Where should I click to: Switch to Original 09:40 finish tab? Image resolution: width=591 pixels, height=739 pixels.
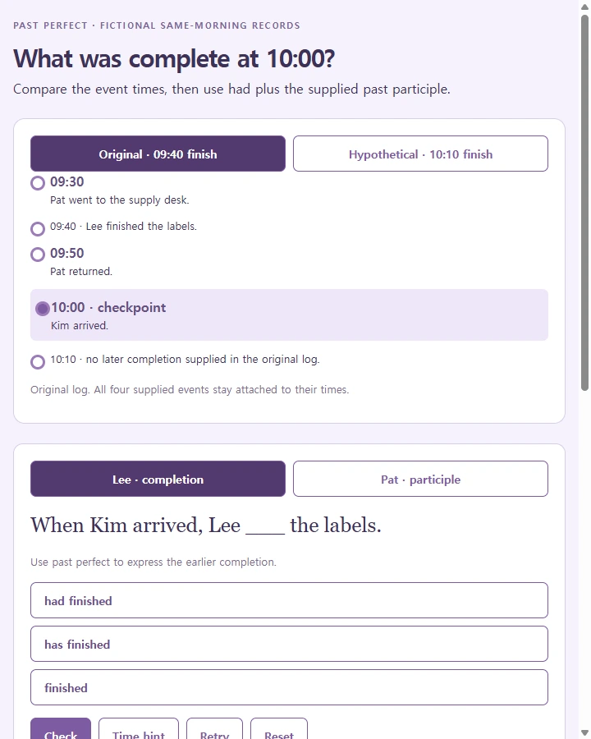[x=158, y=154]
